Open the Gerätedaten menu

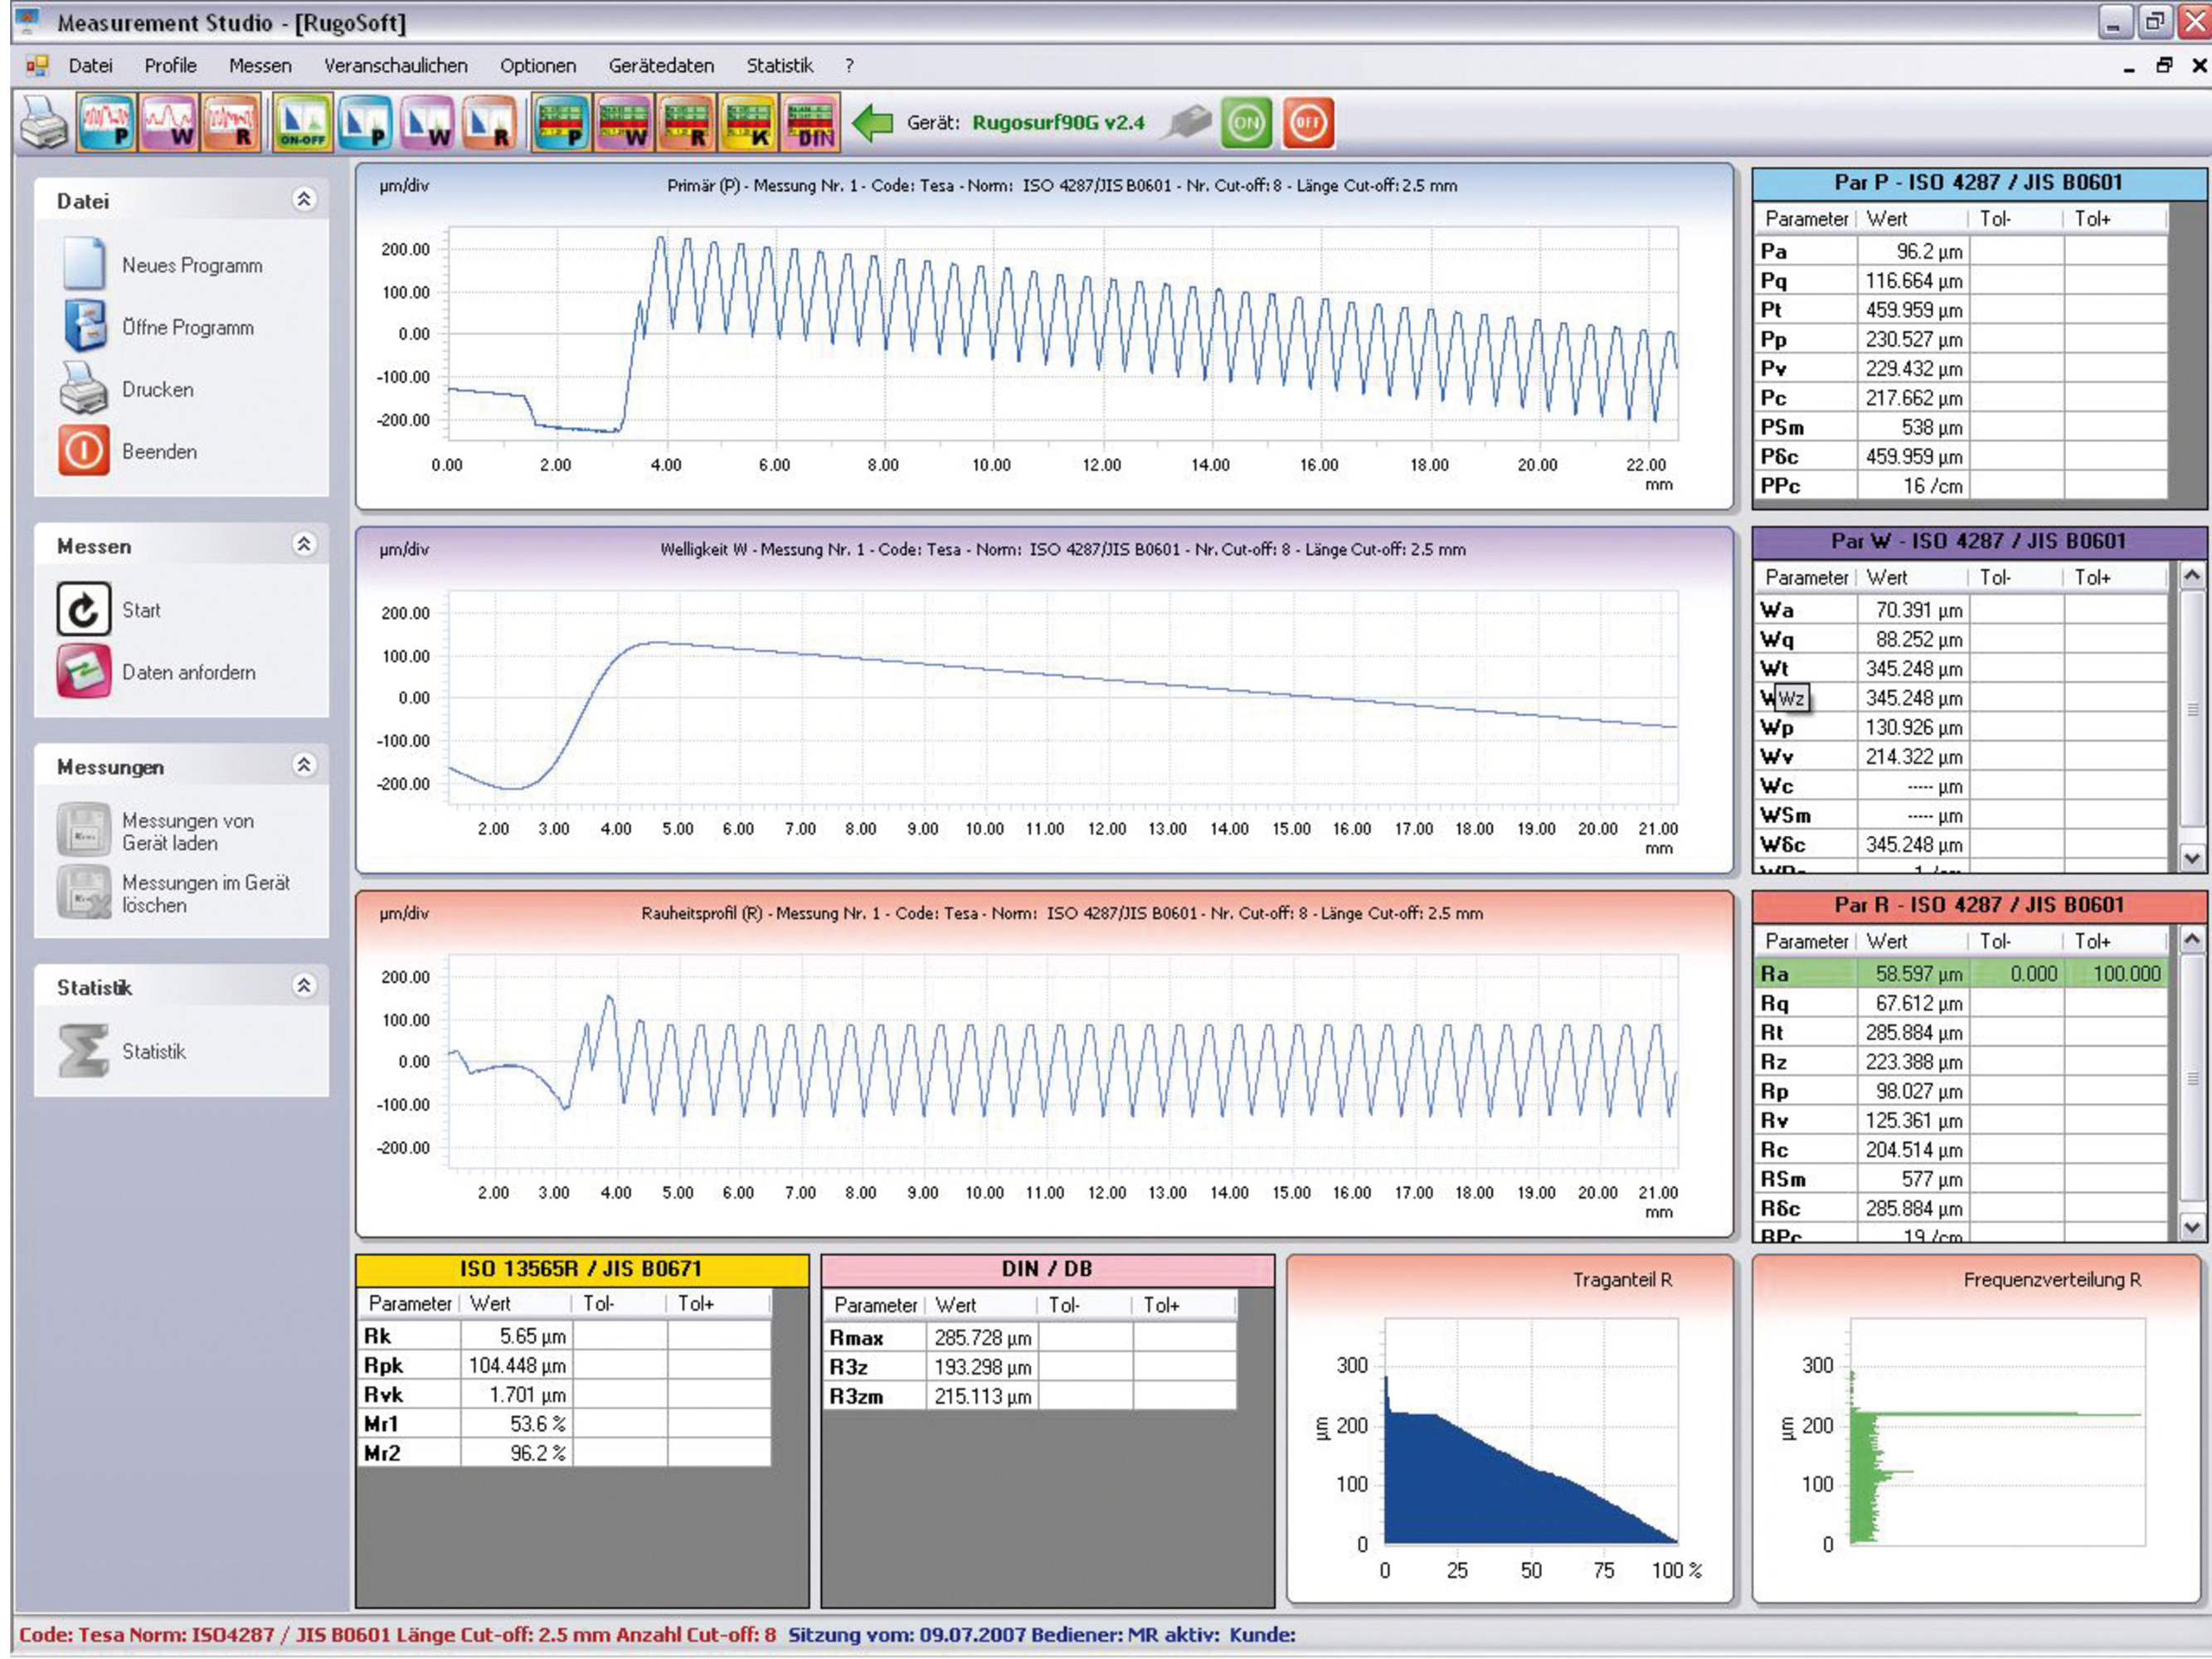click(x=661, y=65)
